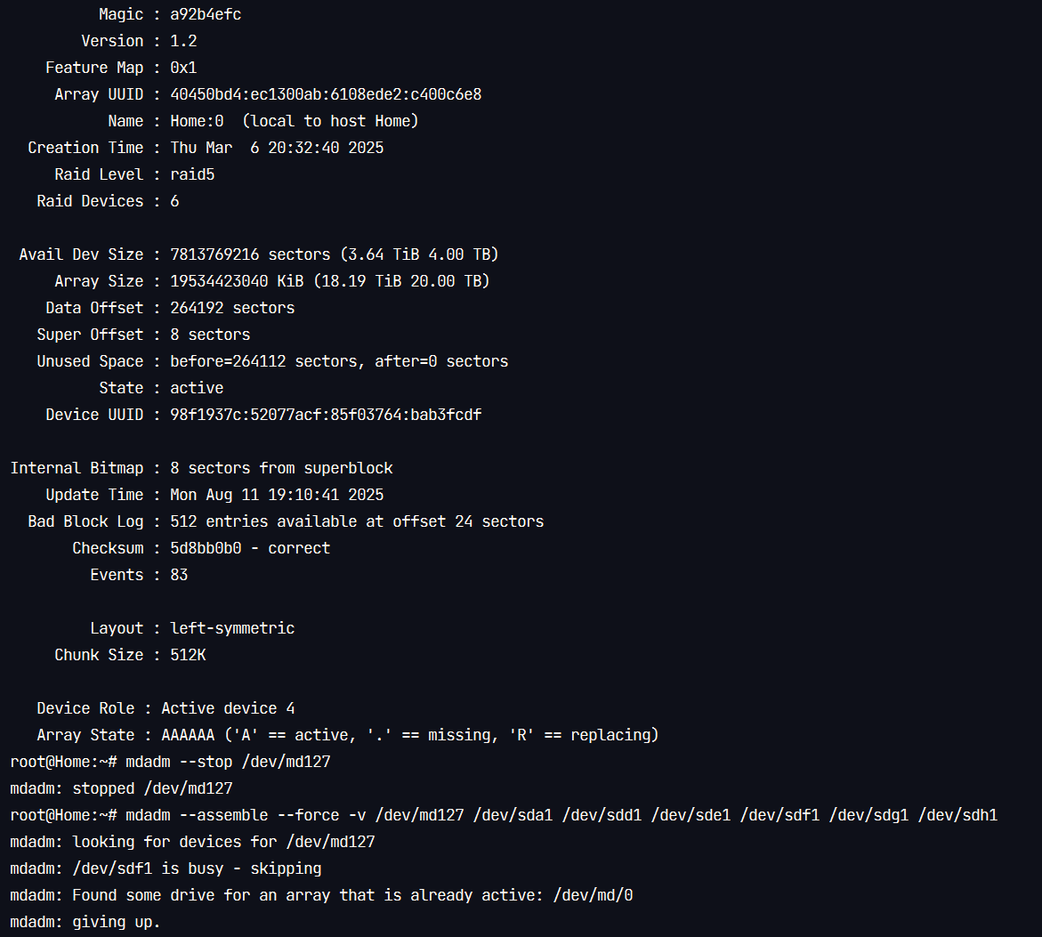Image resolution: width=1042 pixels, height=937 pixels.
Task: Click the Name value Home:0
Action: (197, 121)
